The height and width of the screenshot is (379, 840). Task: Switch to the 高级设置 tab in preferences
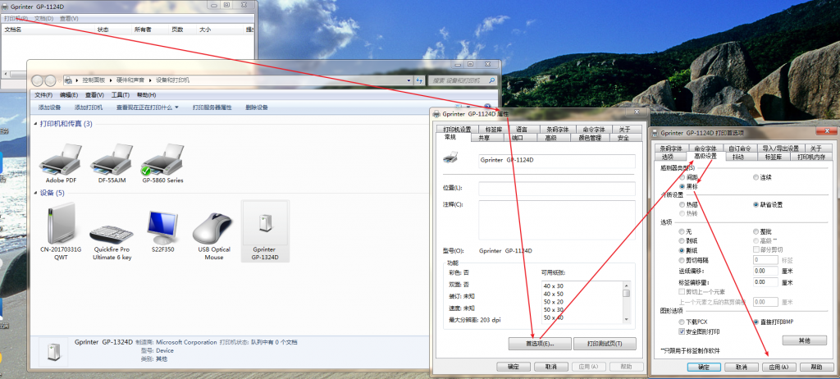(x=705, y=157)
